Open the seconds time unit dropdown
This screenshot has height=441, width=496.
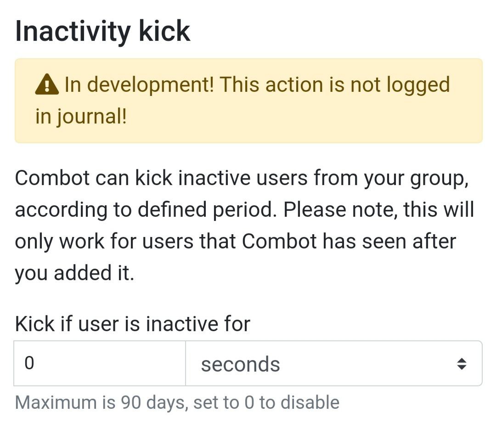coord(334,363)
